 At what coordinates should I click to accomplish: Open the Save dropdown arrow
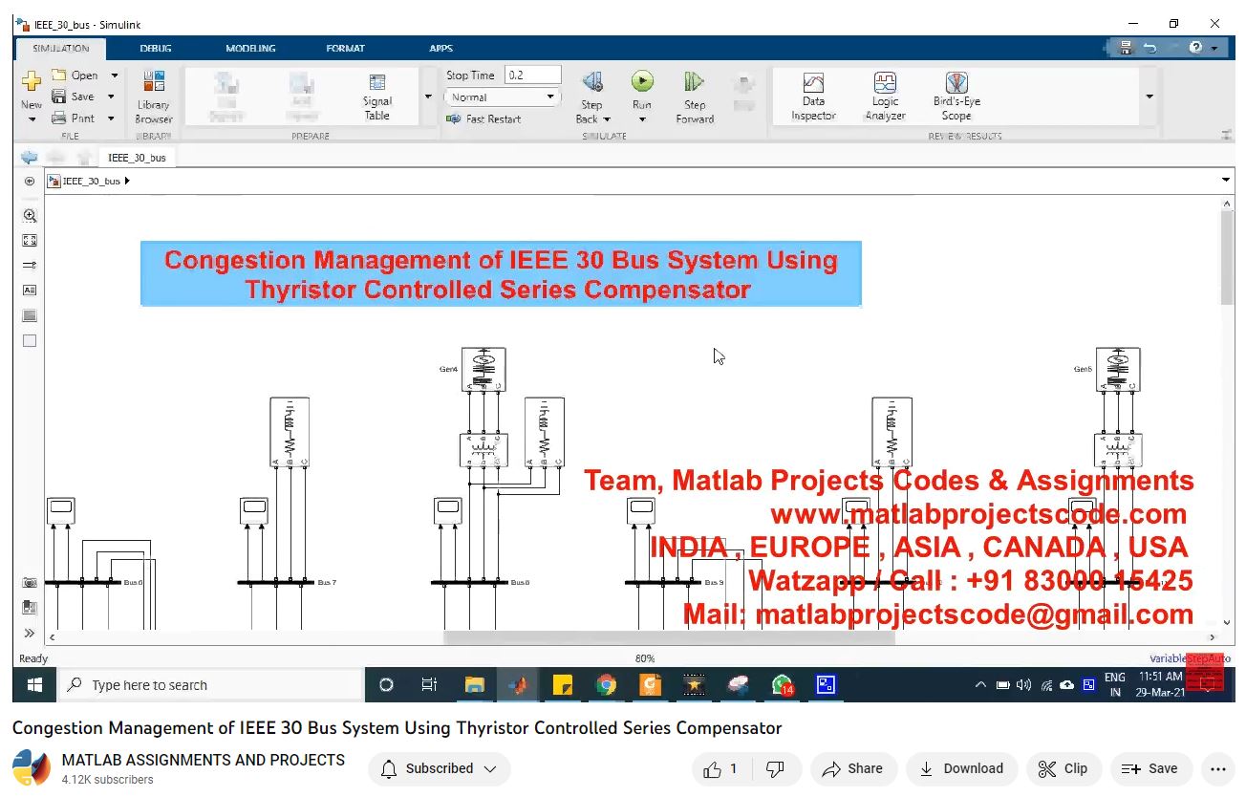[x=112, y=97]
